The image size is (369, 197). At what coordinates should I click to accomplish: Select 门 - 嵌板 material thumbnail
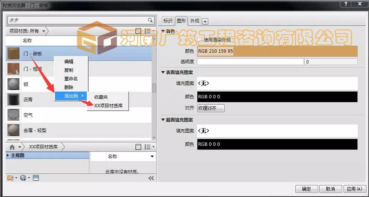point(13,53)
